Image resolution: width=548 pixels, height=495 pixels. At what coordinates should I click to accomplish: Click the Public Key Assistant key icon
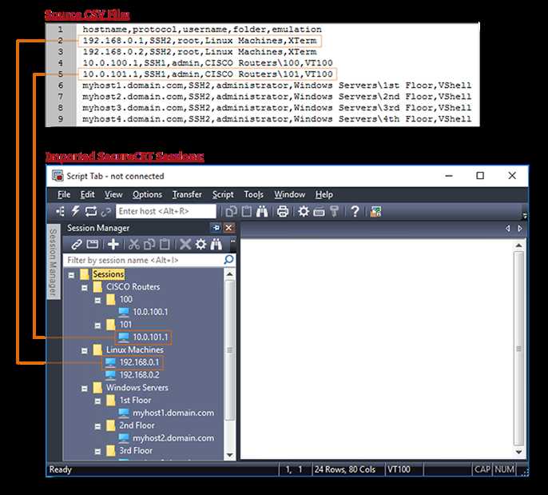(x=334, y=211)
